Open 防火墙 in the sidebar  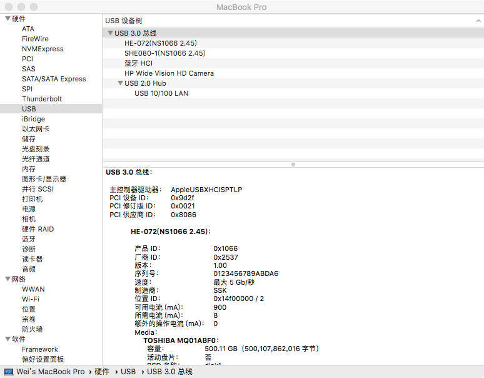[x=32, y=329]
